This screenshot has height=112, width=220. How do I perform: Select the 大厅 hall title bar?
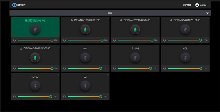coord(110,13)
